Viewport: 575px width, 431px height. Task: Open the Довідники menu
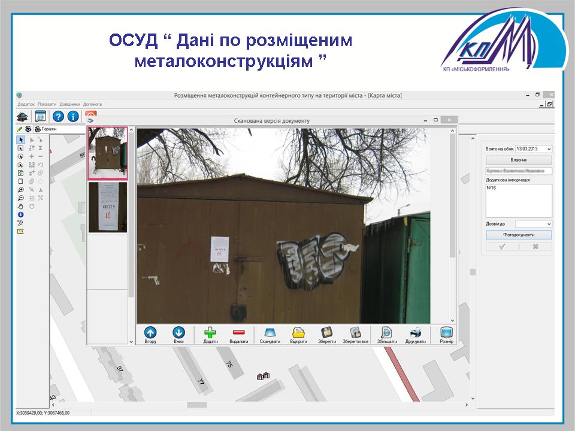pos(69,104)
